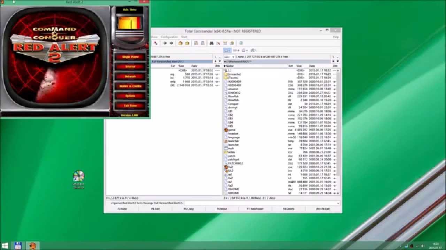Click the pack files icon in toolbar
The height and width of the screenshot is (250, 446).
click(180, 43)
